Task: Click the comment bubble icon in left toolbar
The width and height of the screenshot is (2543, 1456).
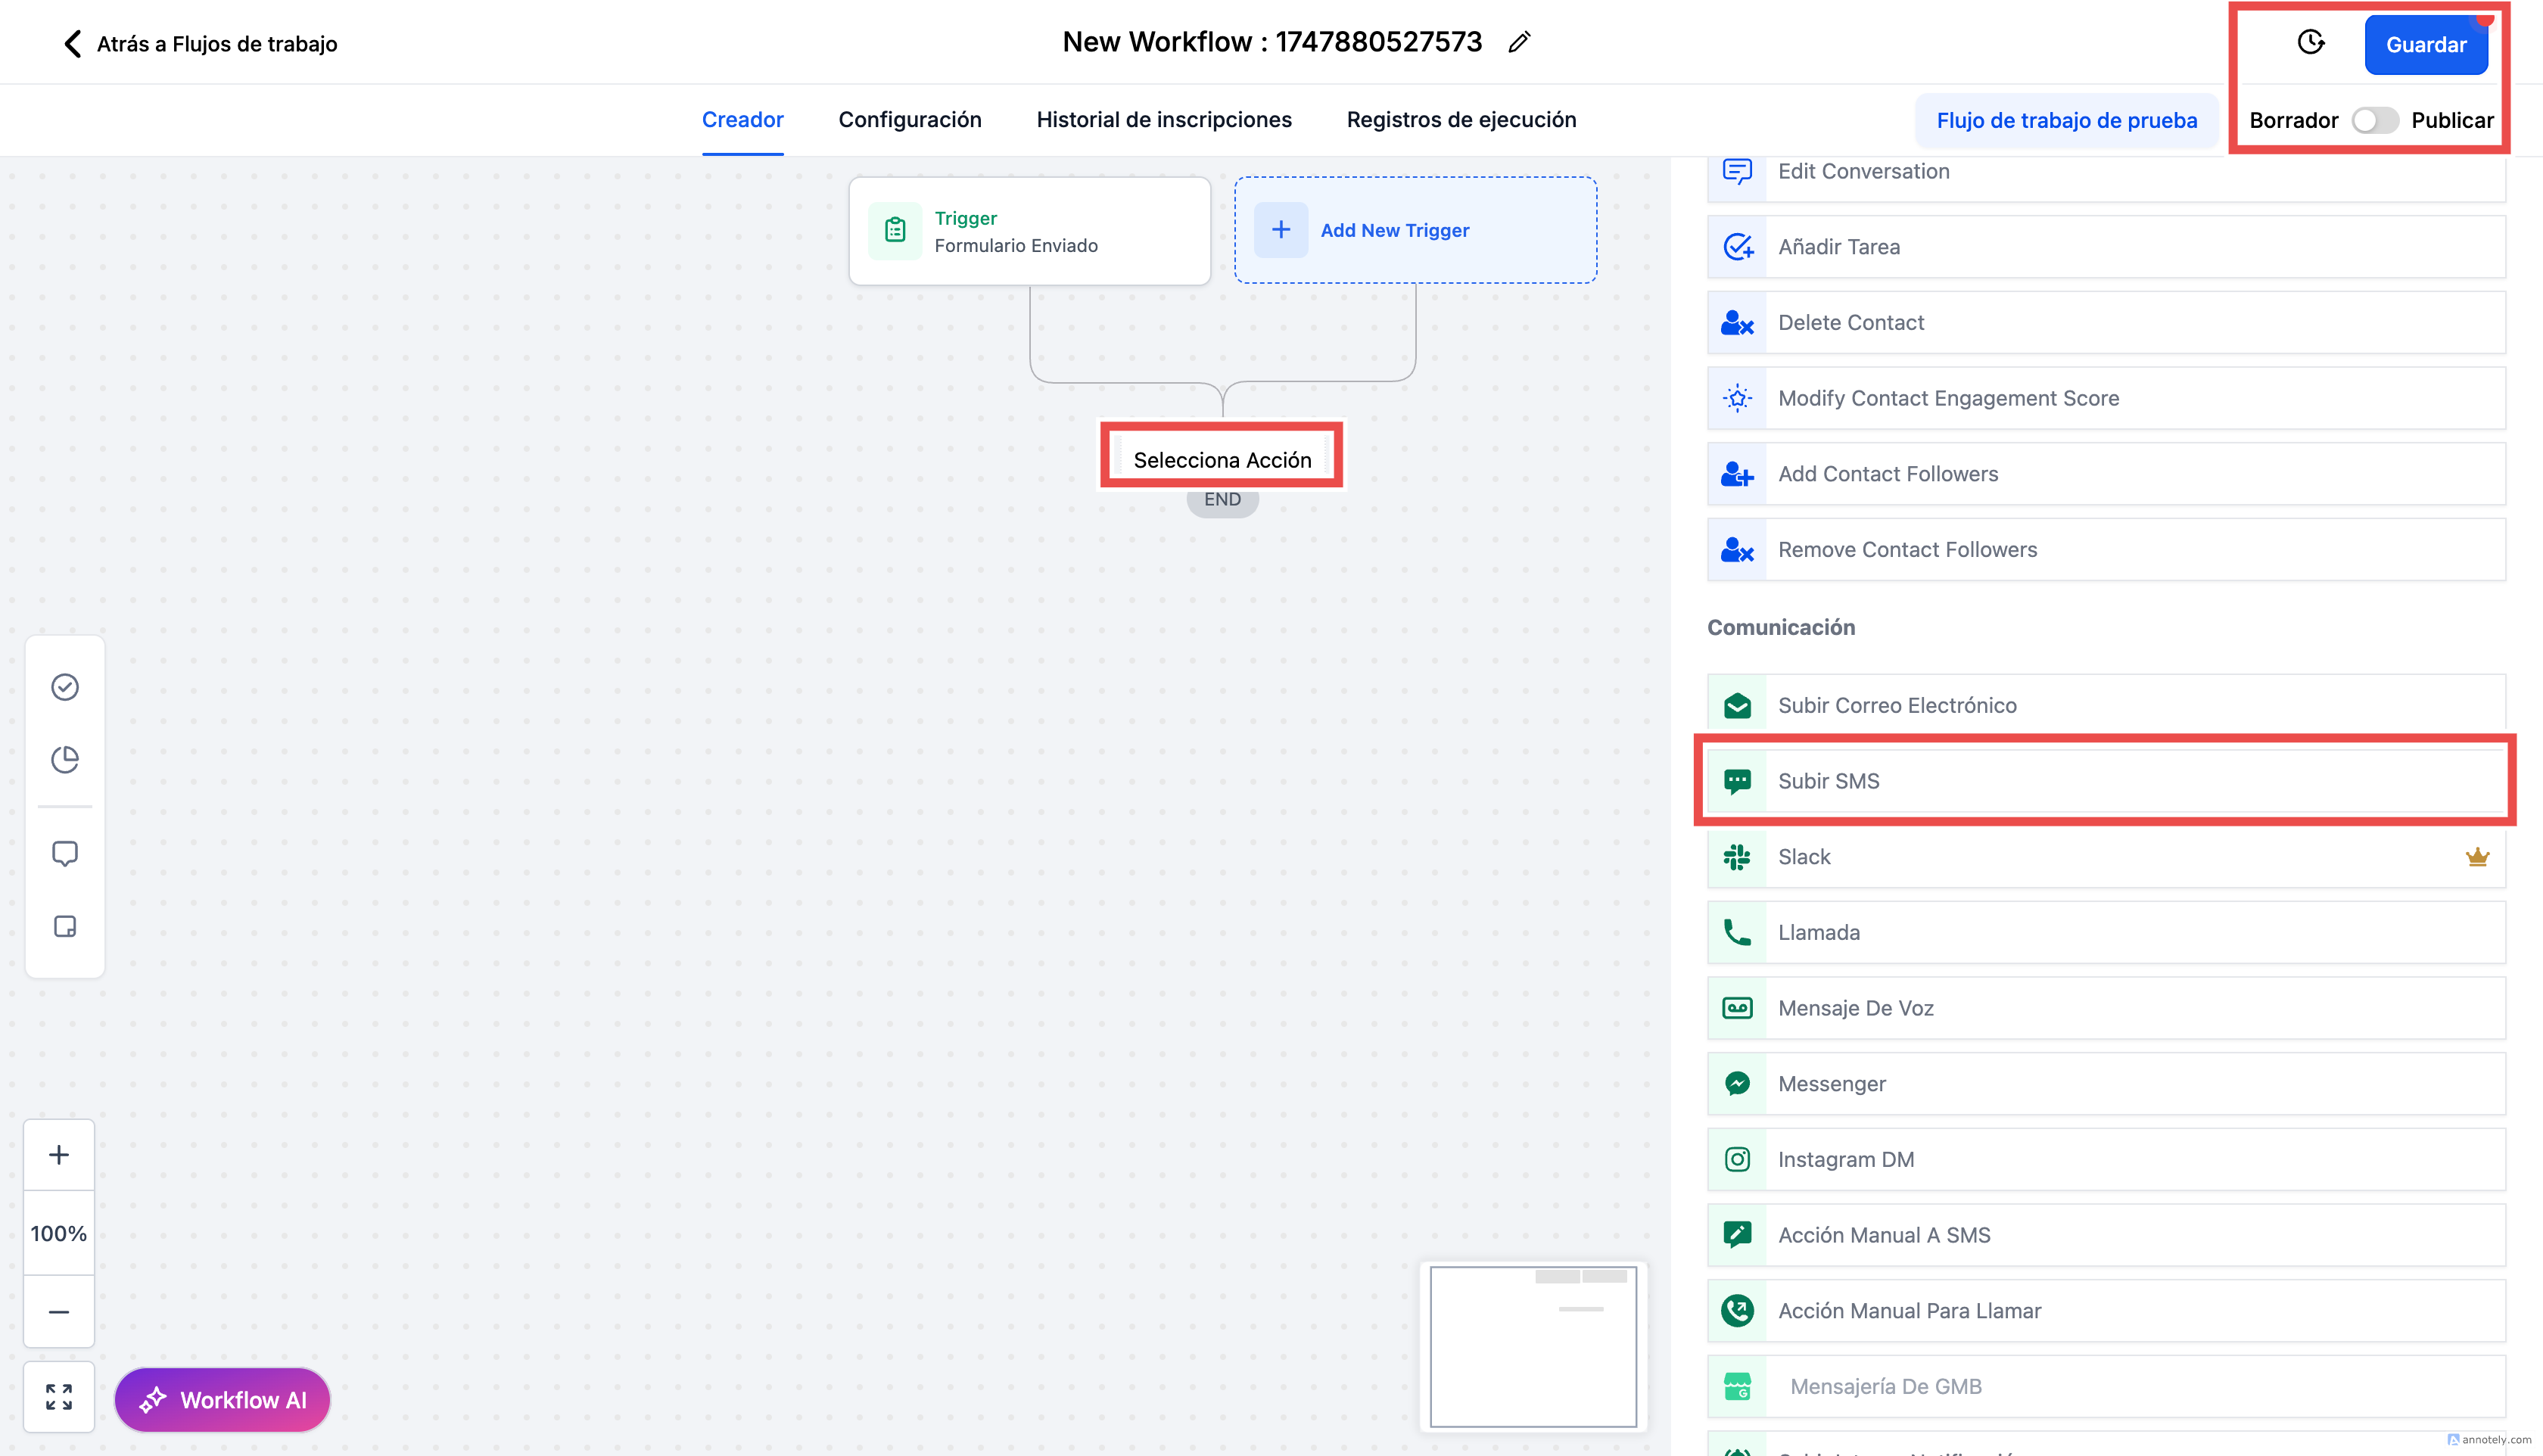Action: [x=65, y=853]
